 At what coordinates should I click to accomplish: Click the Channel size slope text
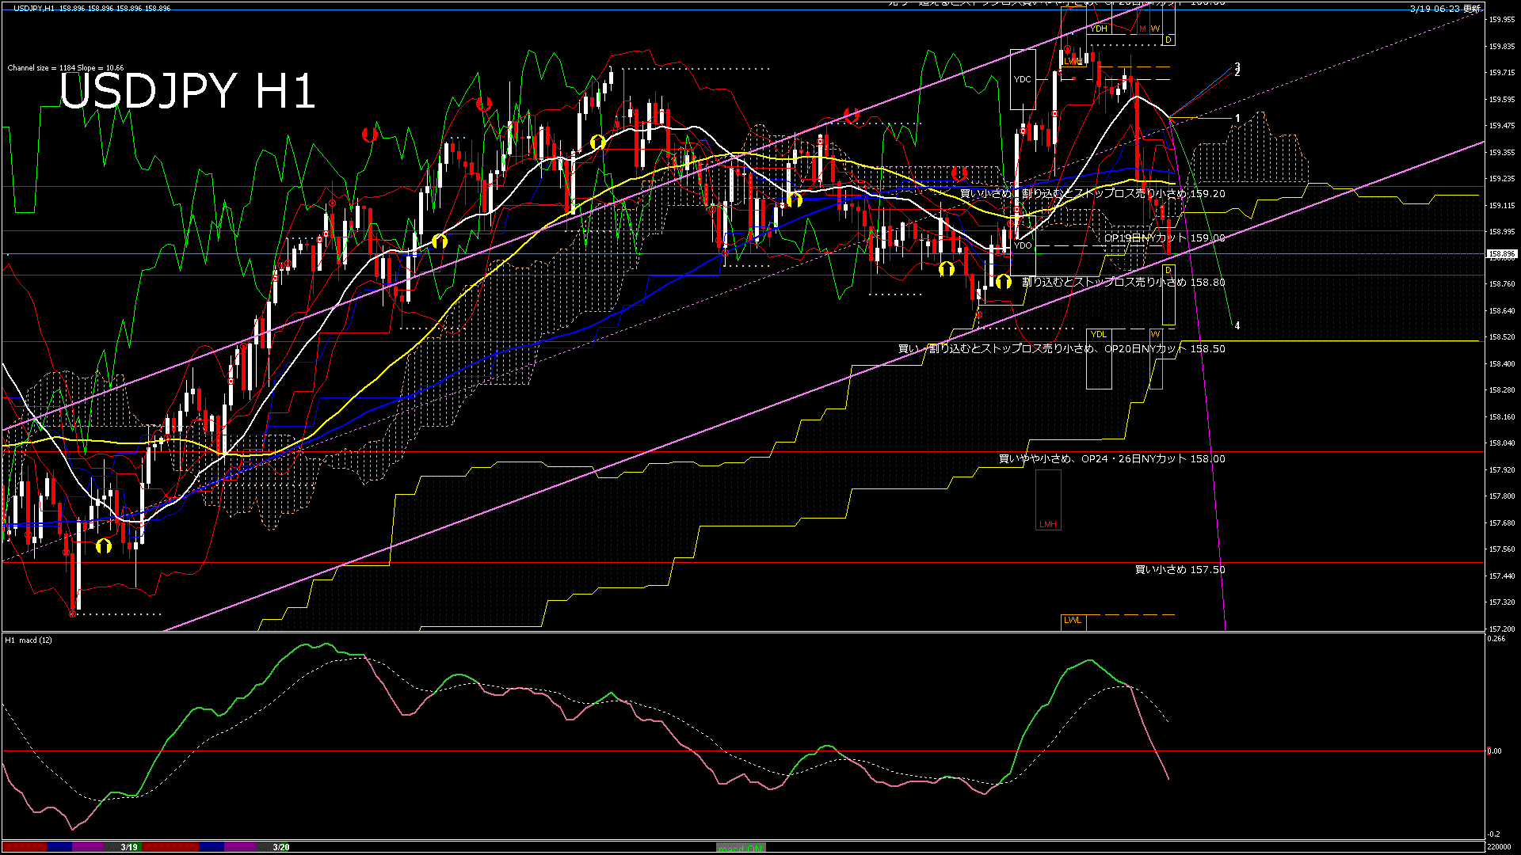tap(66, 68)
